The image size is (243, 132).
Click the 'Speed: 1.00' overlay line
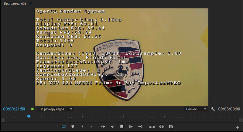click(x=56, y=79)
